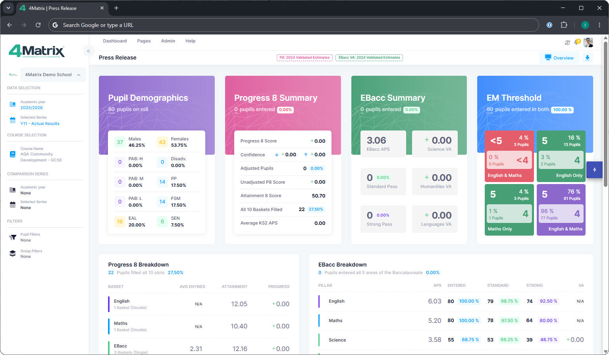Image resolution: width=609 pixels, height=355 pixels.
Task: Click the Overview button
Action: 559,58
